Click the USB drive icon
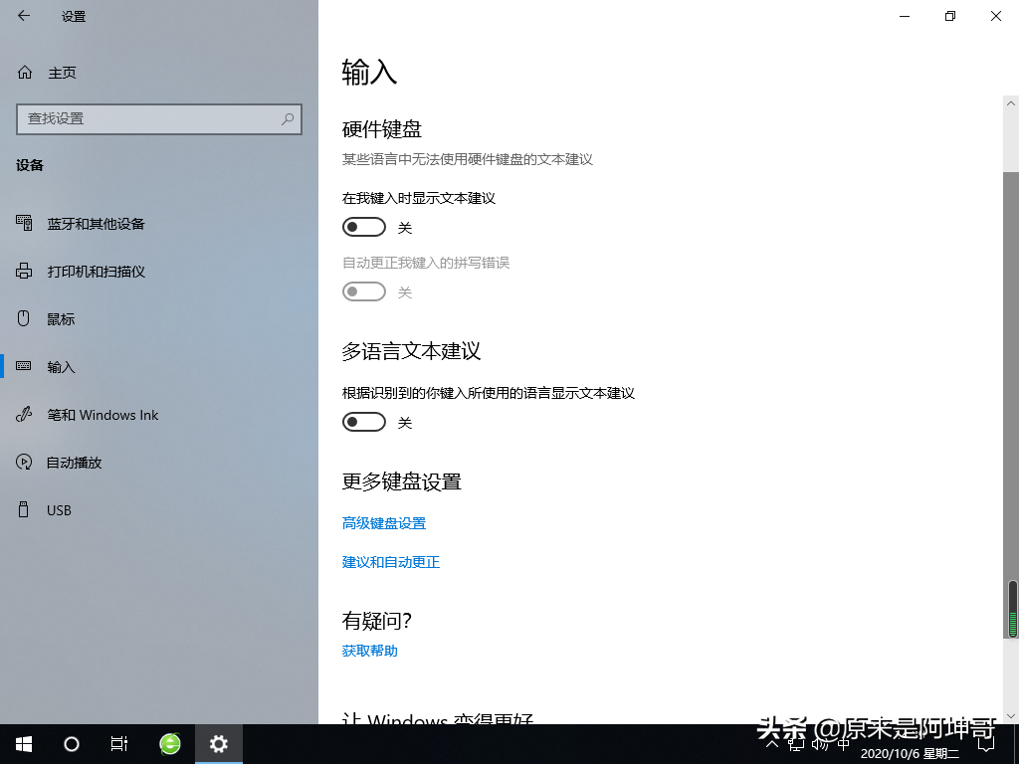 click(x=24, y=509)
